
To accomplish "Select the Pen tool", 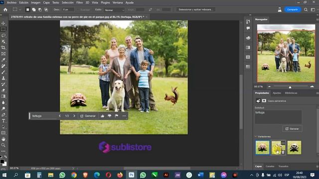I will pos(3,115).
